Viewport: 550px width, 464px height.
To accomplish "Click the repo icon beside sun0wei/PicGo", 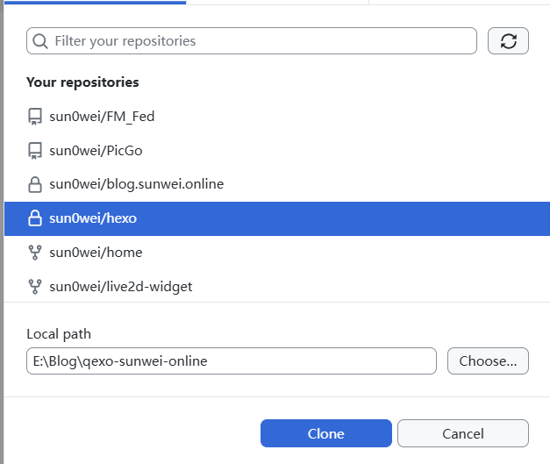I will coord(35,151).
